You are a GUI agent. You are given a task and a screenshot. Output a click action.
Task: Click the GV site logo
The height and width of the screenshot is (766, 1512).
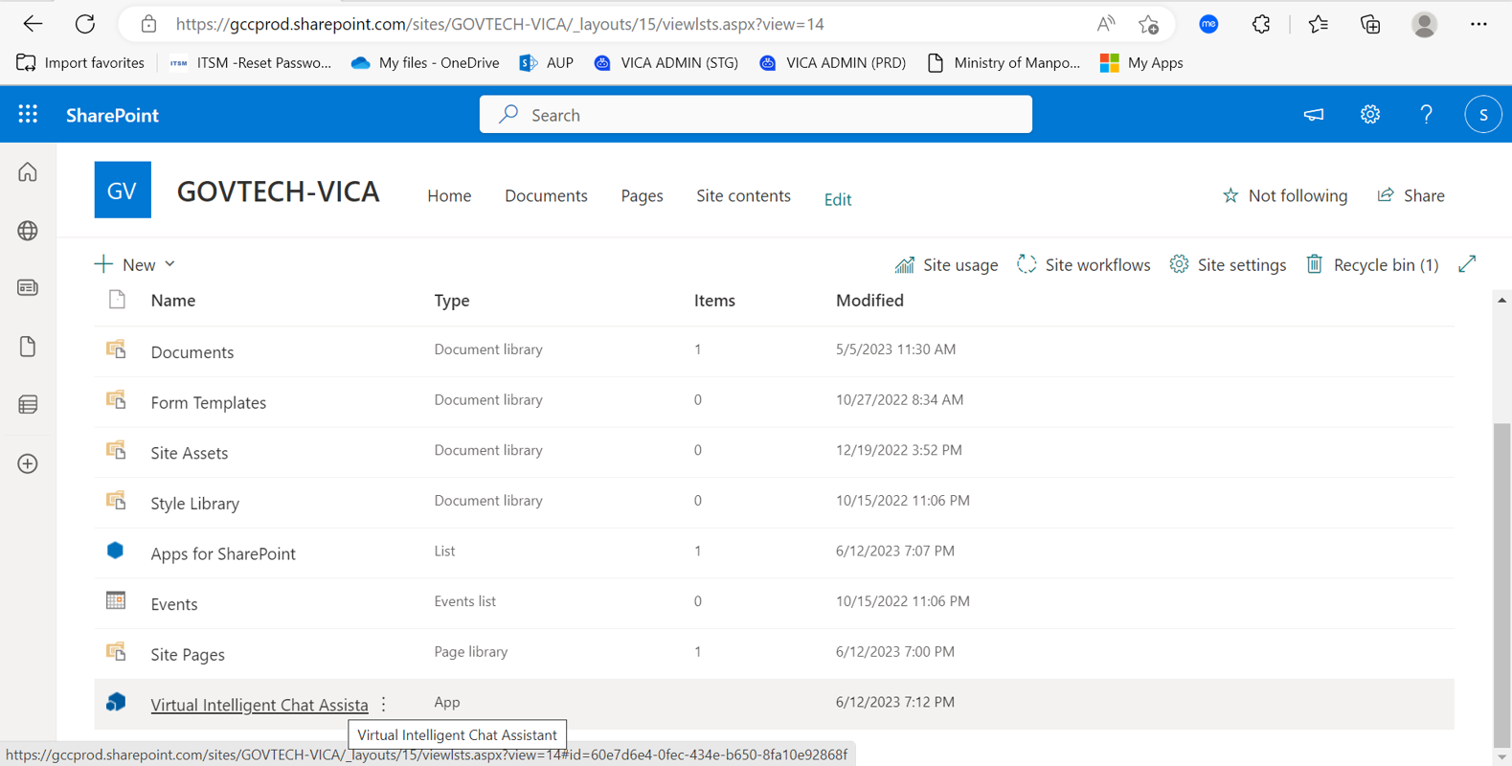[x=123, y=190]
